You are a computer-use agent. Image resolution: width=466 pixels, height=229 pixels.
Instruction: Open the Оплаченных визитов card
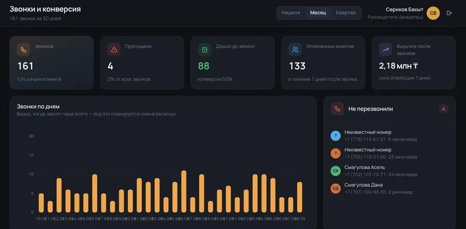[x=323, y=63]
